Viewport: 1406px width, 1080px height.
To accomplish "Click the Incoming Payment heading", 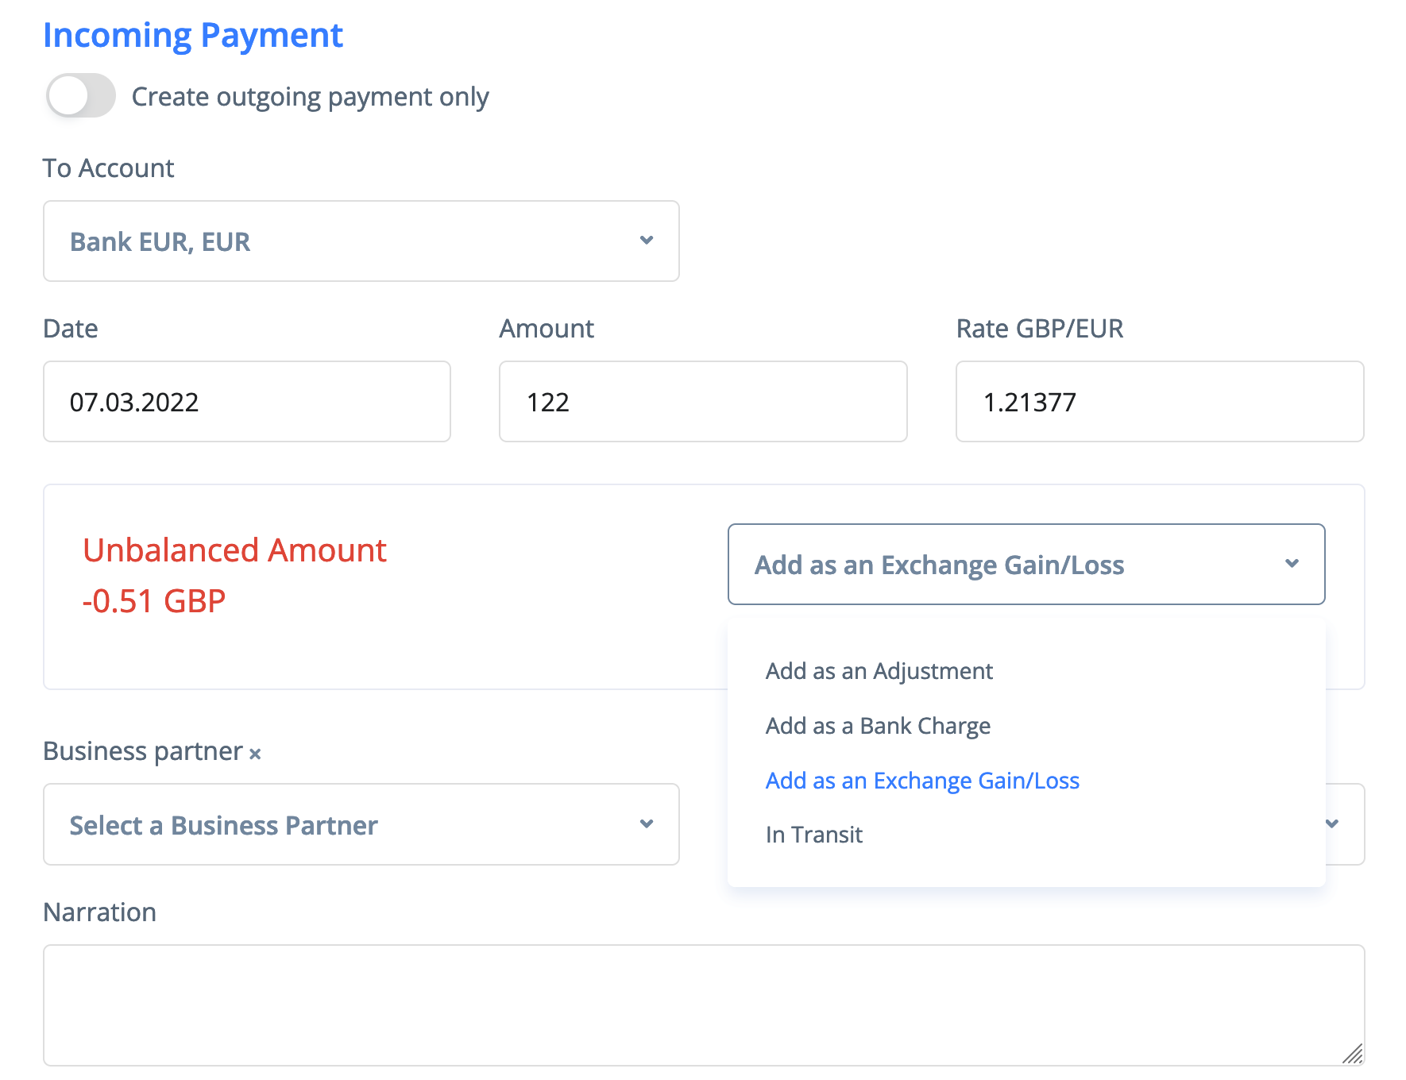I will point(192,36).
